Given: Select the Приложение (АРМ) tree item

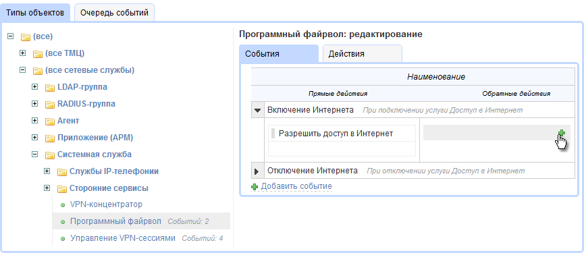Looking at the screenshot, I should click(95, 138).
